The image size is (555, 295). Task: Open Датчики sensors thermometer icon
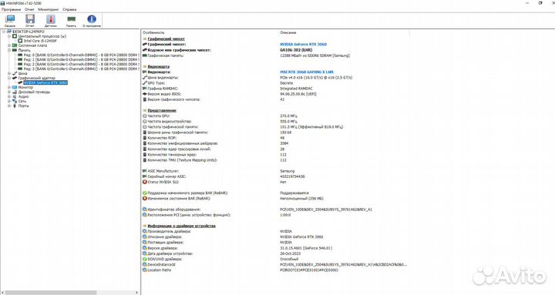tap(51, 21)
